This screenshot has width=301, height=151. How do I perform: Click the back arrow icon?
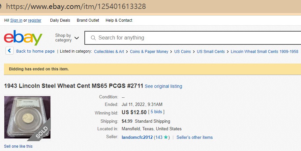pyautogui.click(x=10, y=51)
